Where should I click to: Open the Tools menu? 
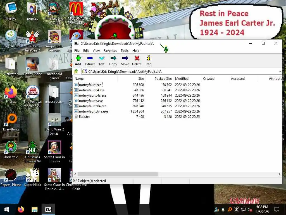125,51
